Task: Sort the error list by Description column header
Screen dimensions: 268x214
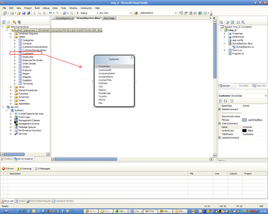Action: [x=98, y=173]
